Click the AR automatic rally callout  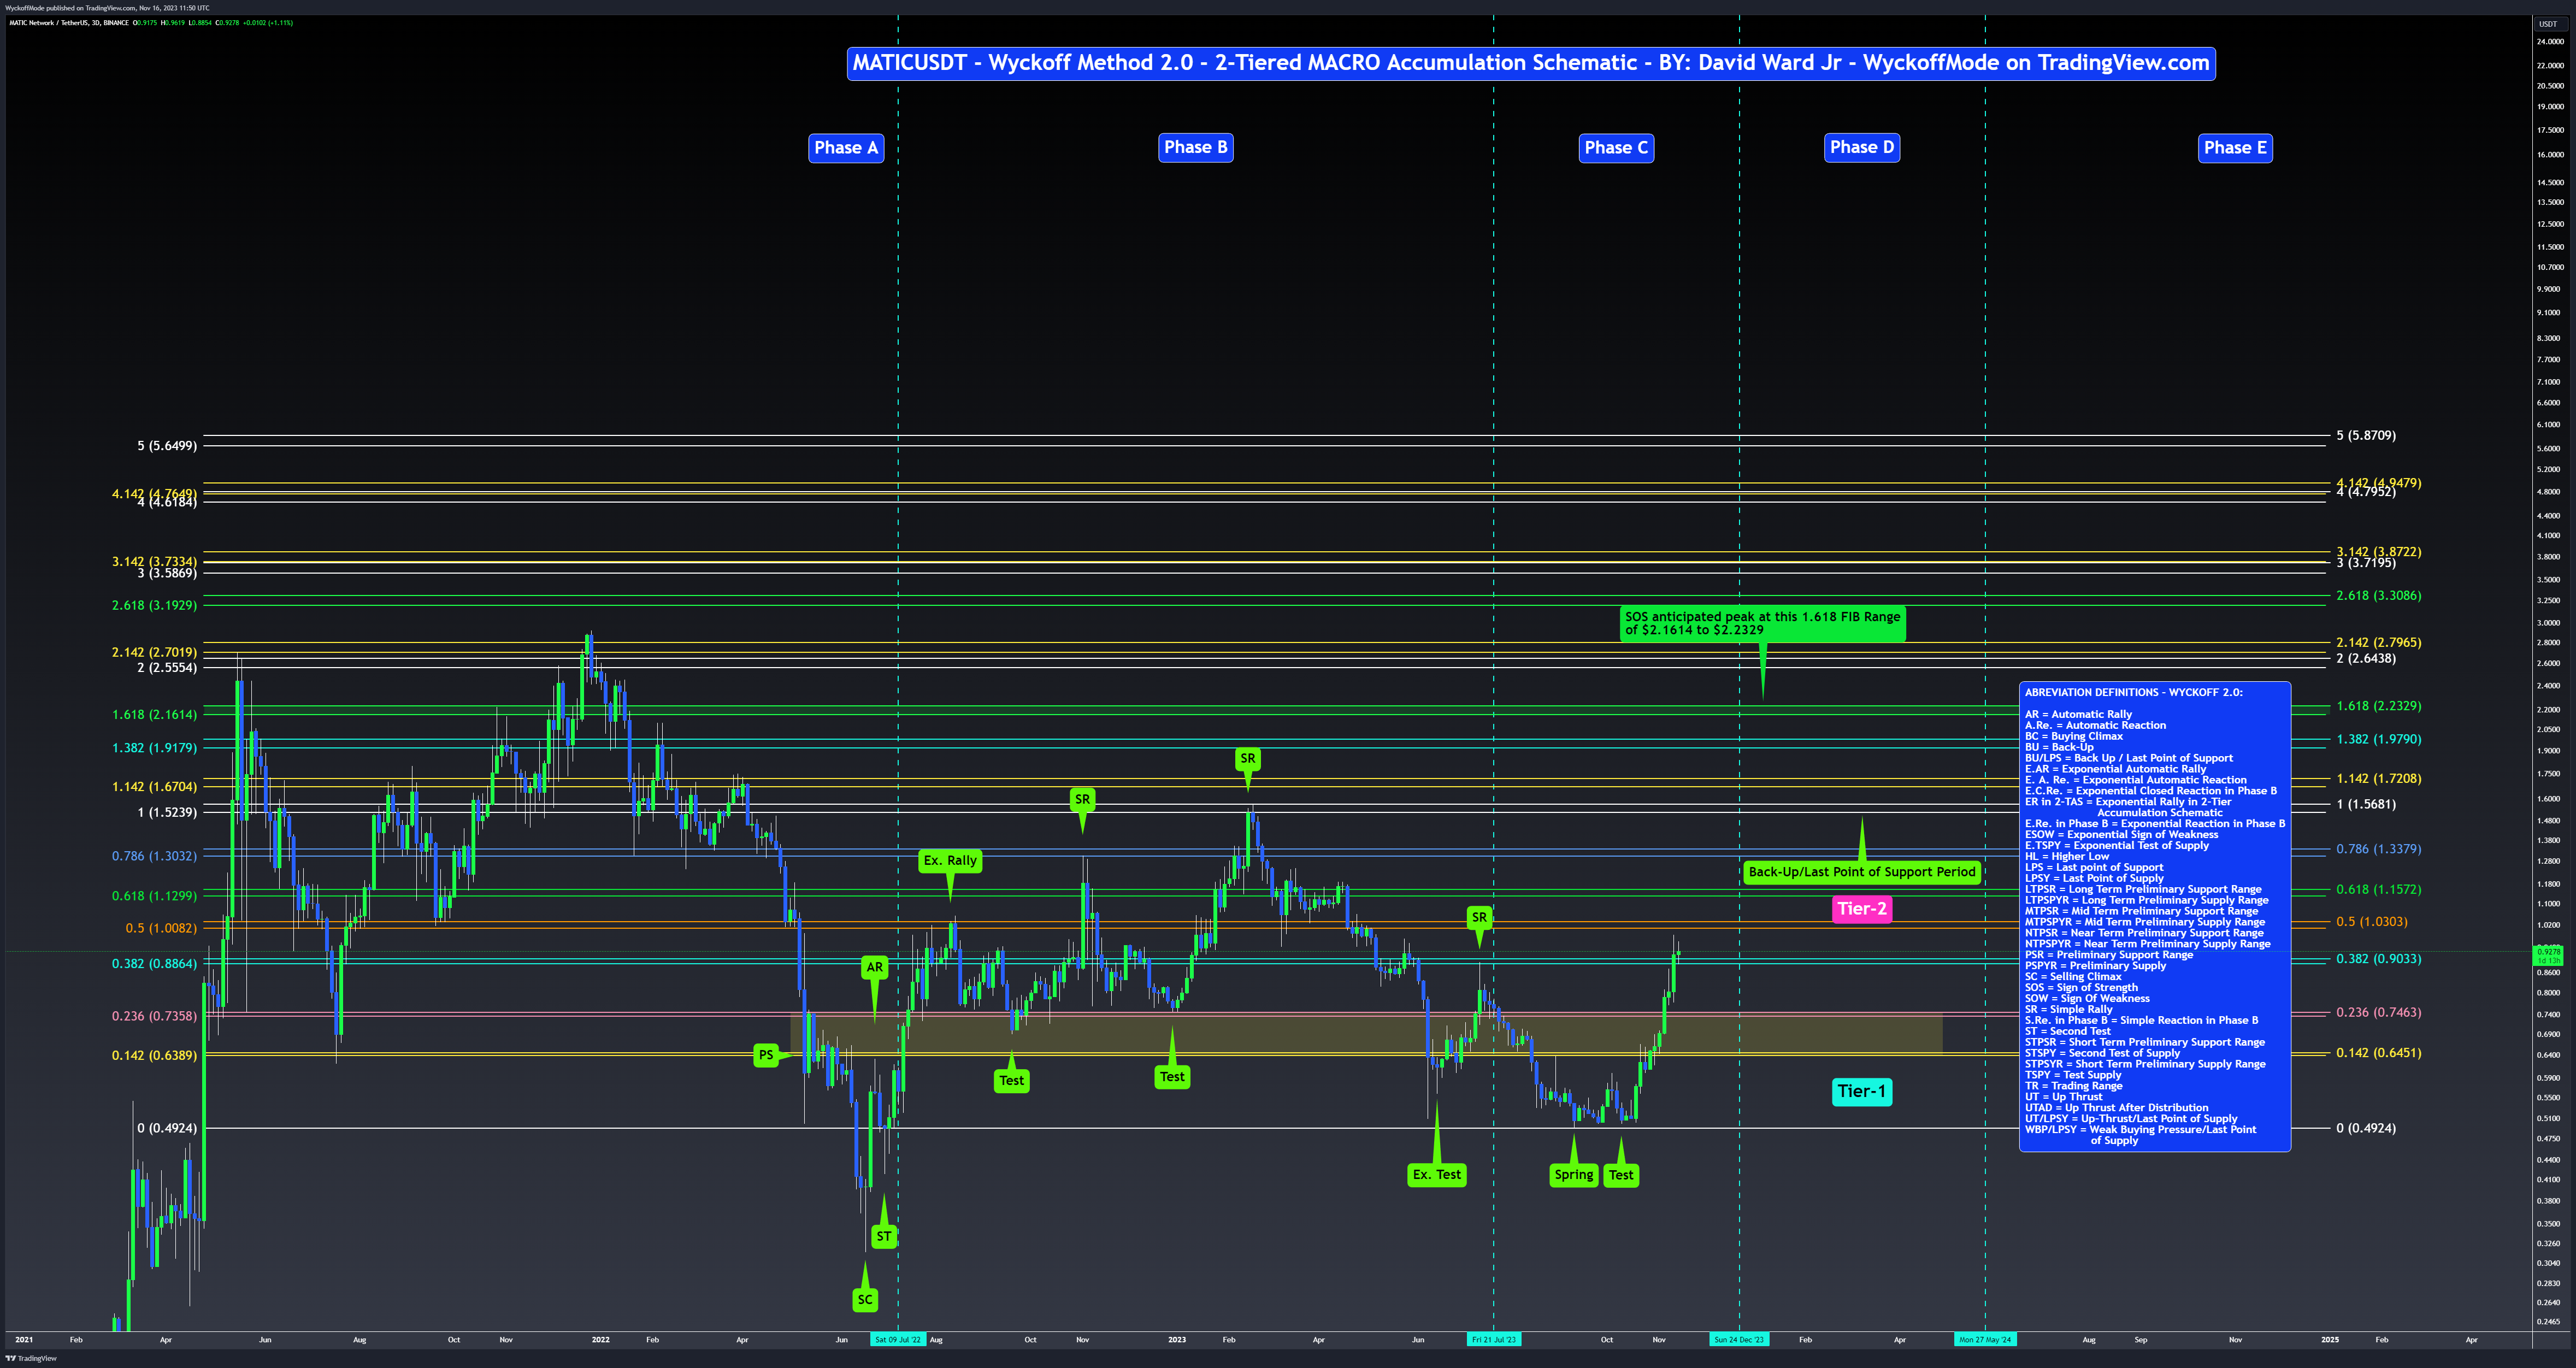coord(875,967)
